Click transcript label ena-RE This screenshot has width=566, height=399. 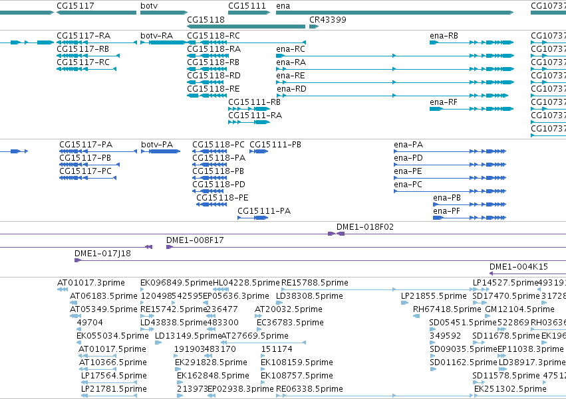tap(291, 76)
